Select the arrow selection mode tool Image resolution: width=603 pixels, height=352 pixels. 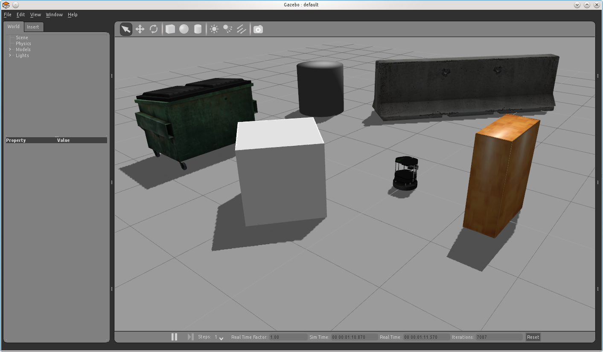(x=126, y=29)
